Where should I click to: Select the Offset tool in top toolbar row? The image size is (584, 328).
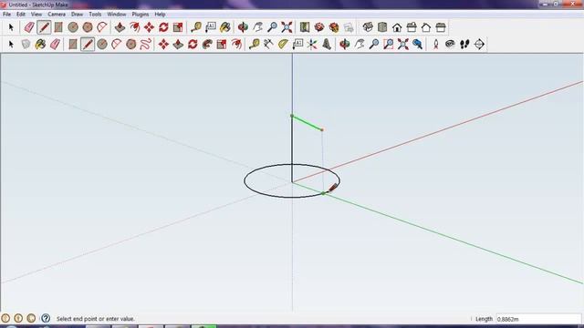134,27
